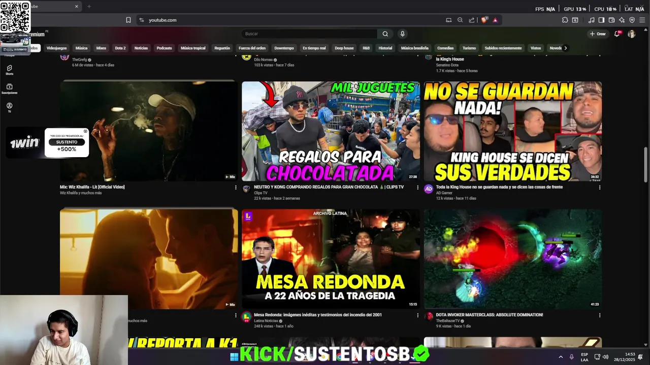Open Suscripciones in the sidebar
The width and height of the screenshot is (650, 365).
coord(9,89)
